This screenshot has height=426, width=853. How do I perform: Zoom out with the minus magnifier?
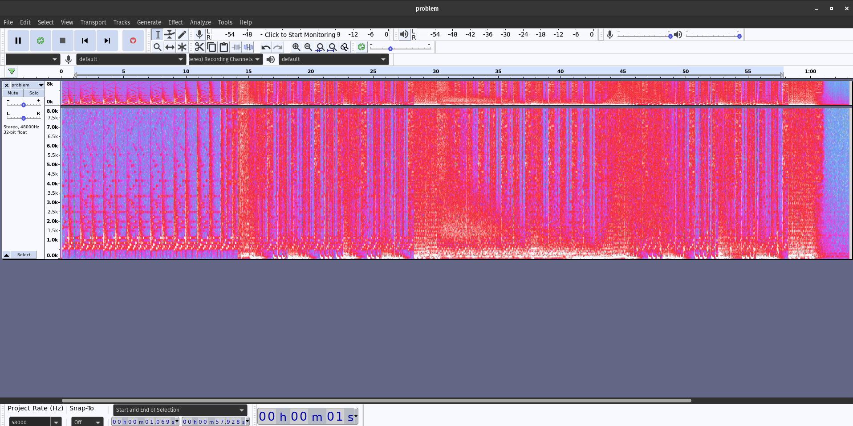[308, 47]
